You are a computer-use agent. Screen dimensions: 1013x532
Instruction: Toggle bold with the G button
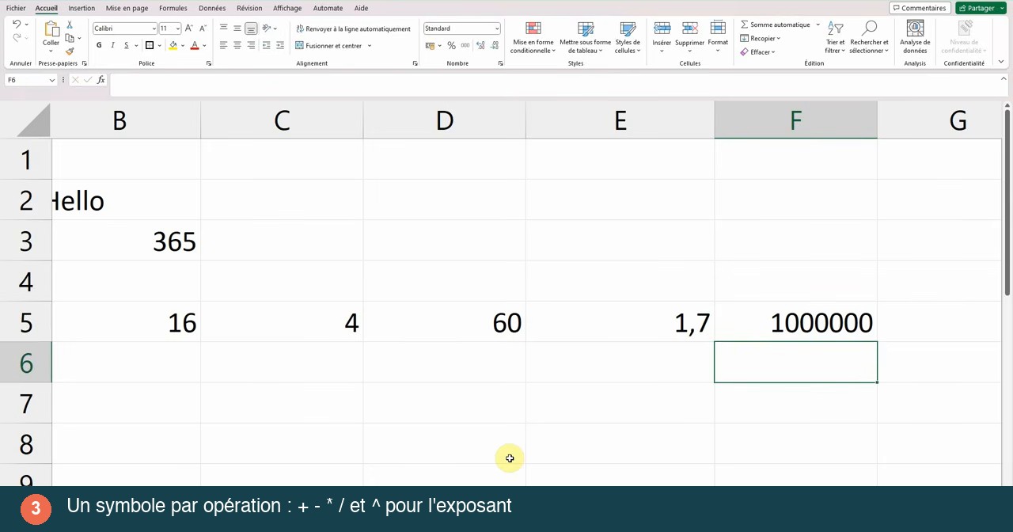click(99, 46)
